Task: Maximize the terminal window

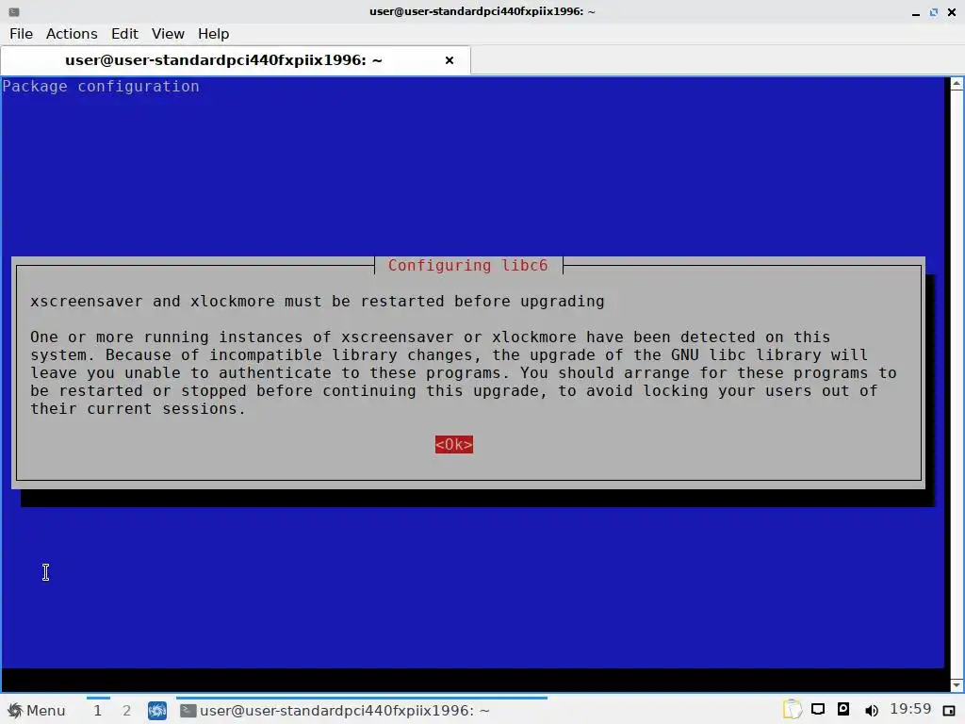Action: pyautogui.click(x=934, y=11)
